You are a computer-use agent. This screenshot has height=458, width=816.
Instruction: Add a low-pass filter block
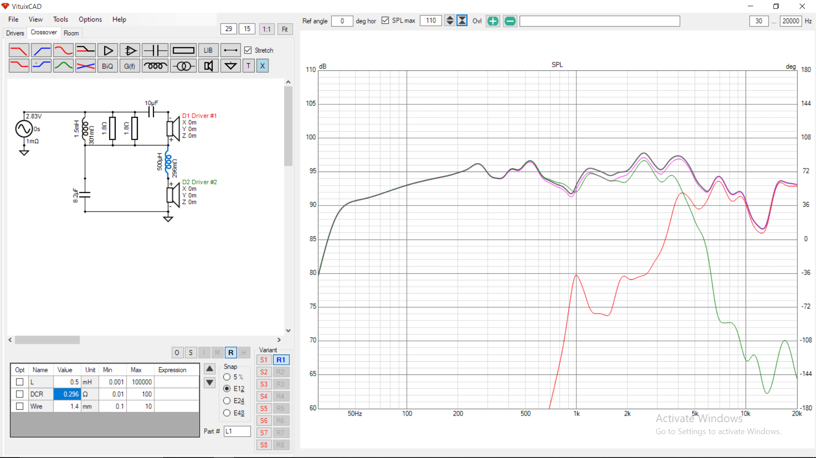[19, 50]
